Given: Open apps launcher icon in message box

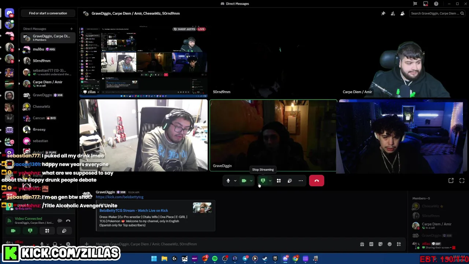Looking at the screenshot, I should [x=399, y=244].
